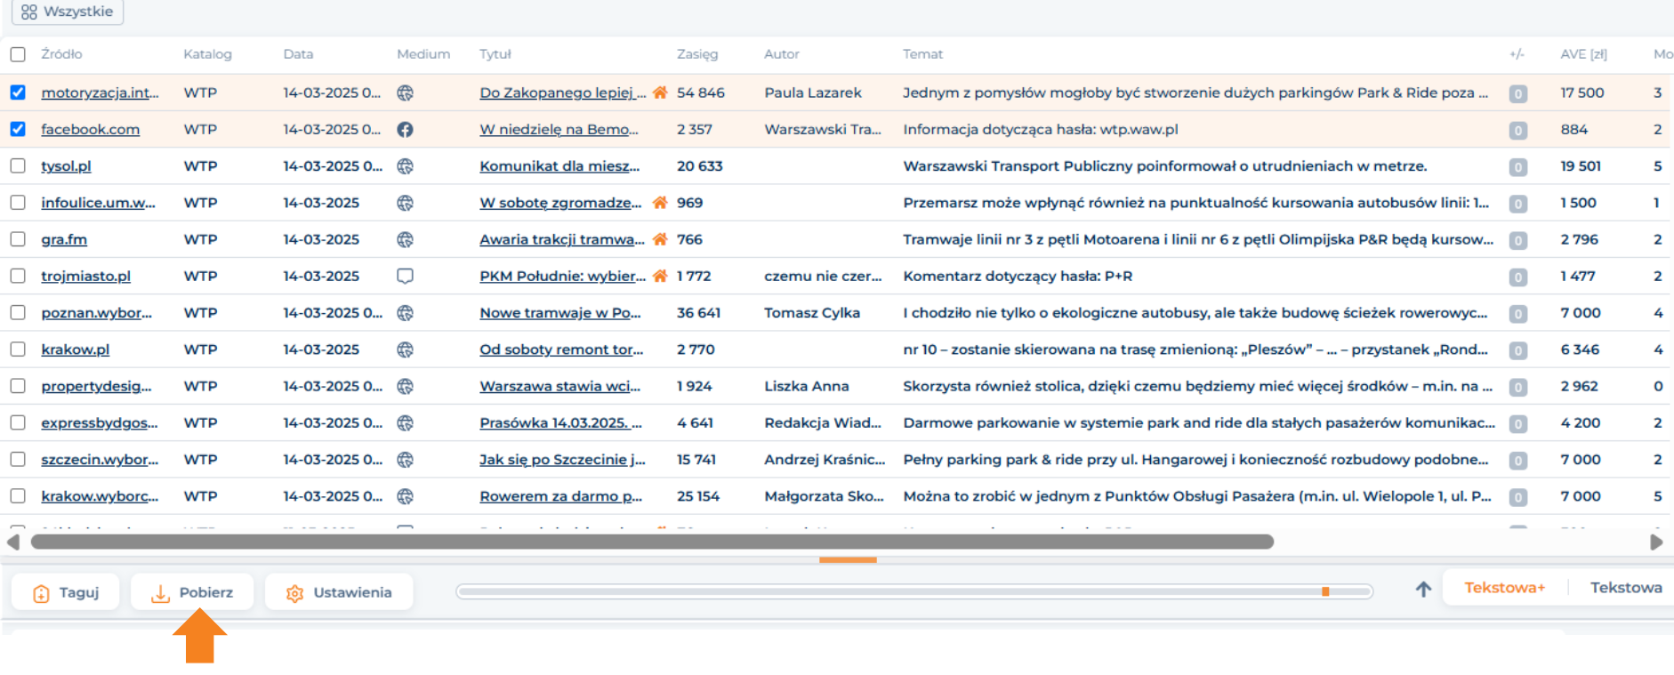Screen dimensions: 1674x675
Task: Check the expressbydgos row checkbox
Action: click(18, 422)
